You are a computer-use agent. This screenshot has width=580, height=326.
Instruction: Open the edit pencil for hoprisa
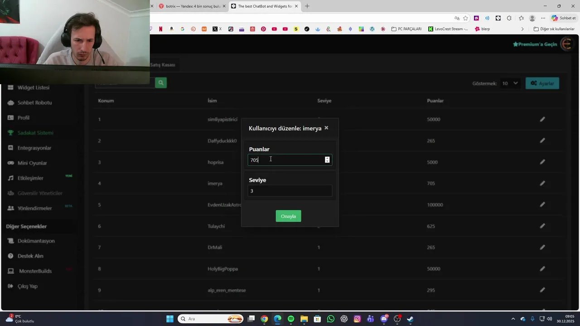pyautogui.click(x=542, y=162)
